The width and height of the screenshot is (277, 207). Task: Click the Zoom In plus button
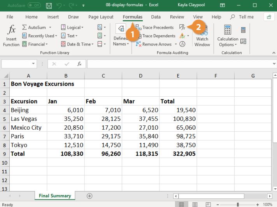pyautogui.click(x=258, y=205)
